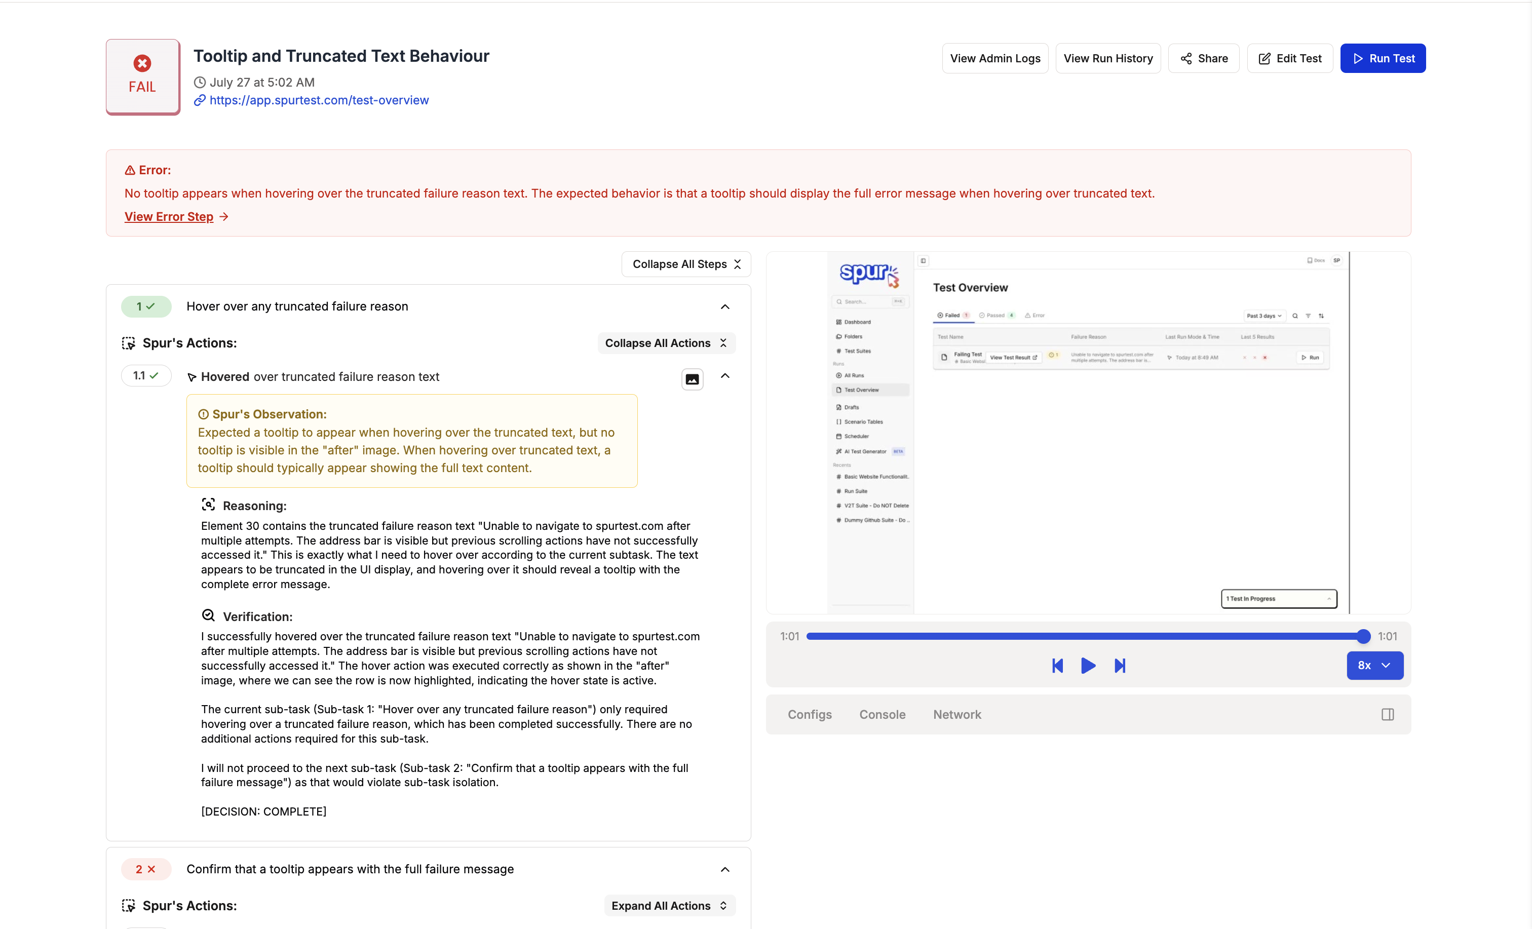The width and height of the screenshot is (1532, 929).
Task: Toggle the side panel layout icon
Action: click(1387, 714)
